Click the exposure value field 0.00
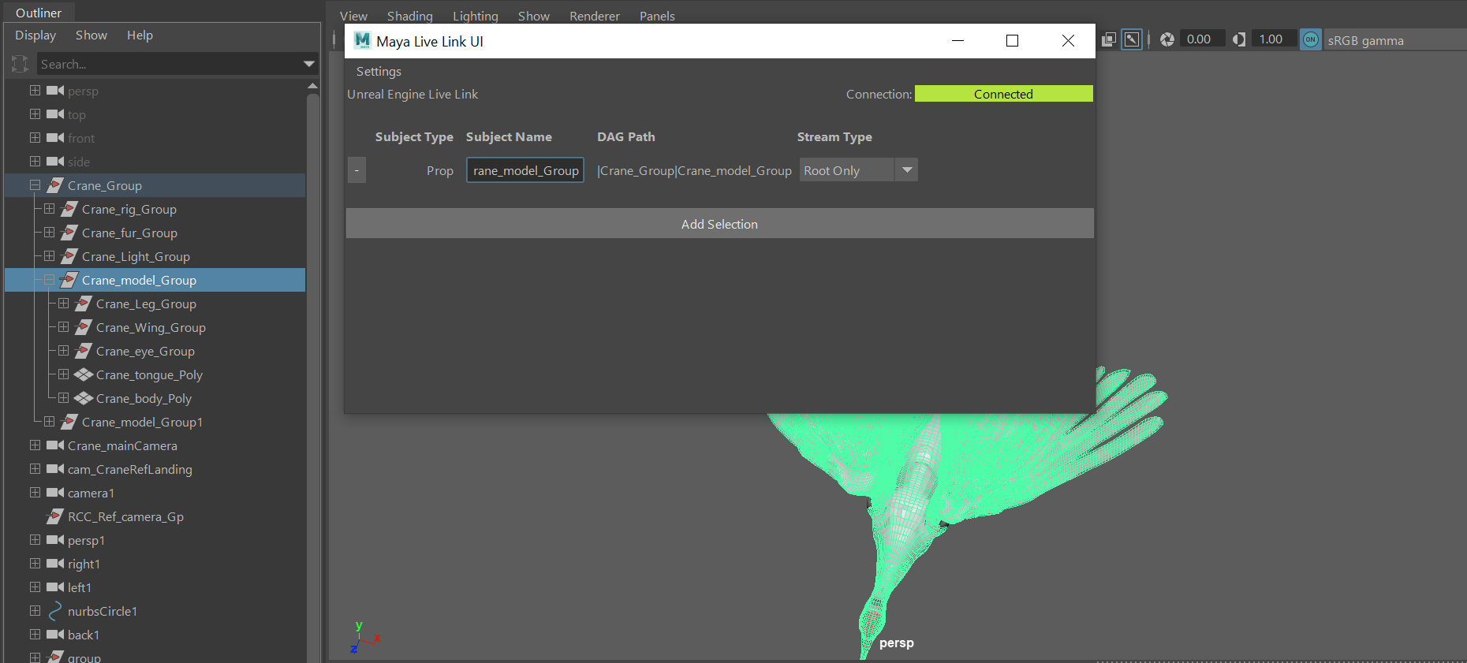1467x663 pixels. pos(1202,39)
